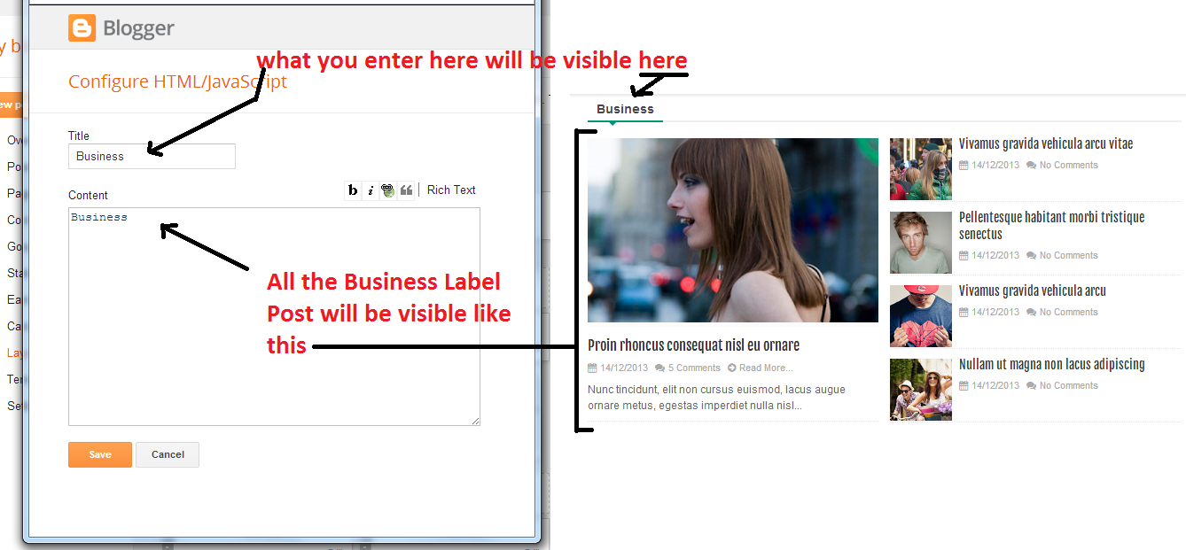Click 14/12/2013 date under featured post

point(624,368)
